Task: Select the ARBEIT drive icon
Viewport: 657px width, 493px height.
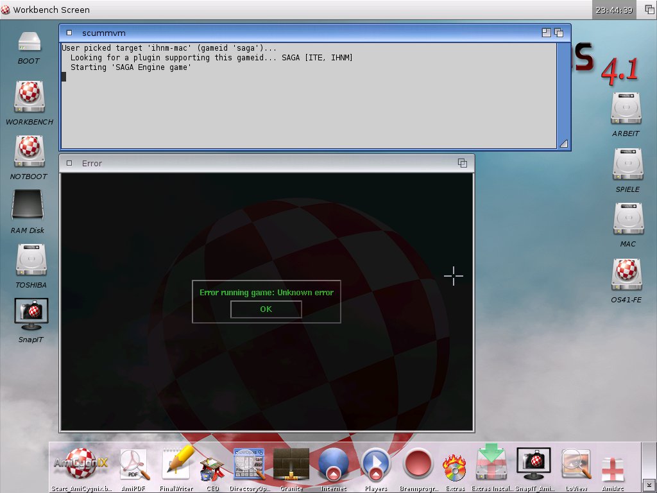Action: 626,108
